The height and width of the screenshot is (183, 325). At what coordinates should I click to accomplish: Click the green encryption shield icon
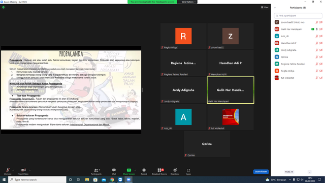point(4,7)
